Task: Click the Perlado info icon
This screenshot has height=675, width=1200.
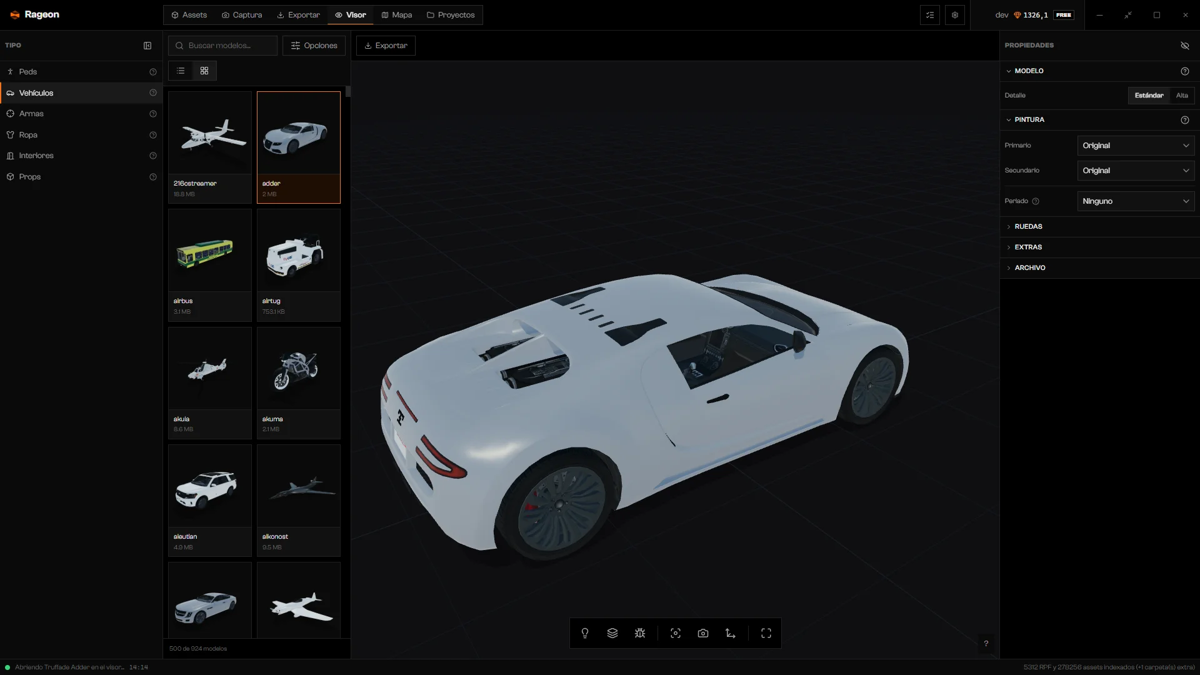Action: pos(1036,201)
